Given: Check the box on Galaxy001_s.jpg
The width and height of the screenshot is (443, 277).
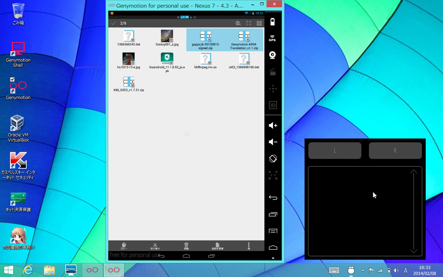Looking at the screenshot, I should click(x=171, y=40).
